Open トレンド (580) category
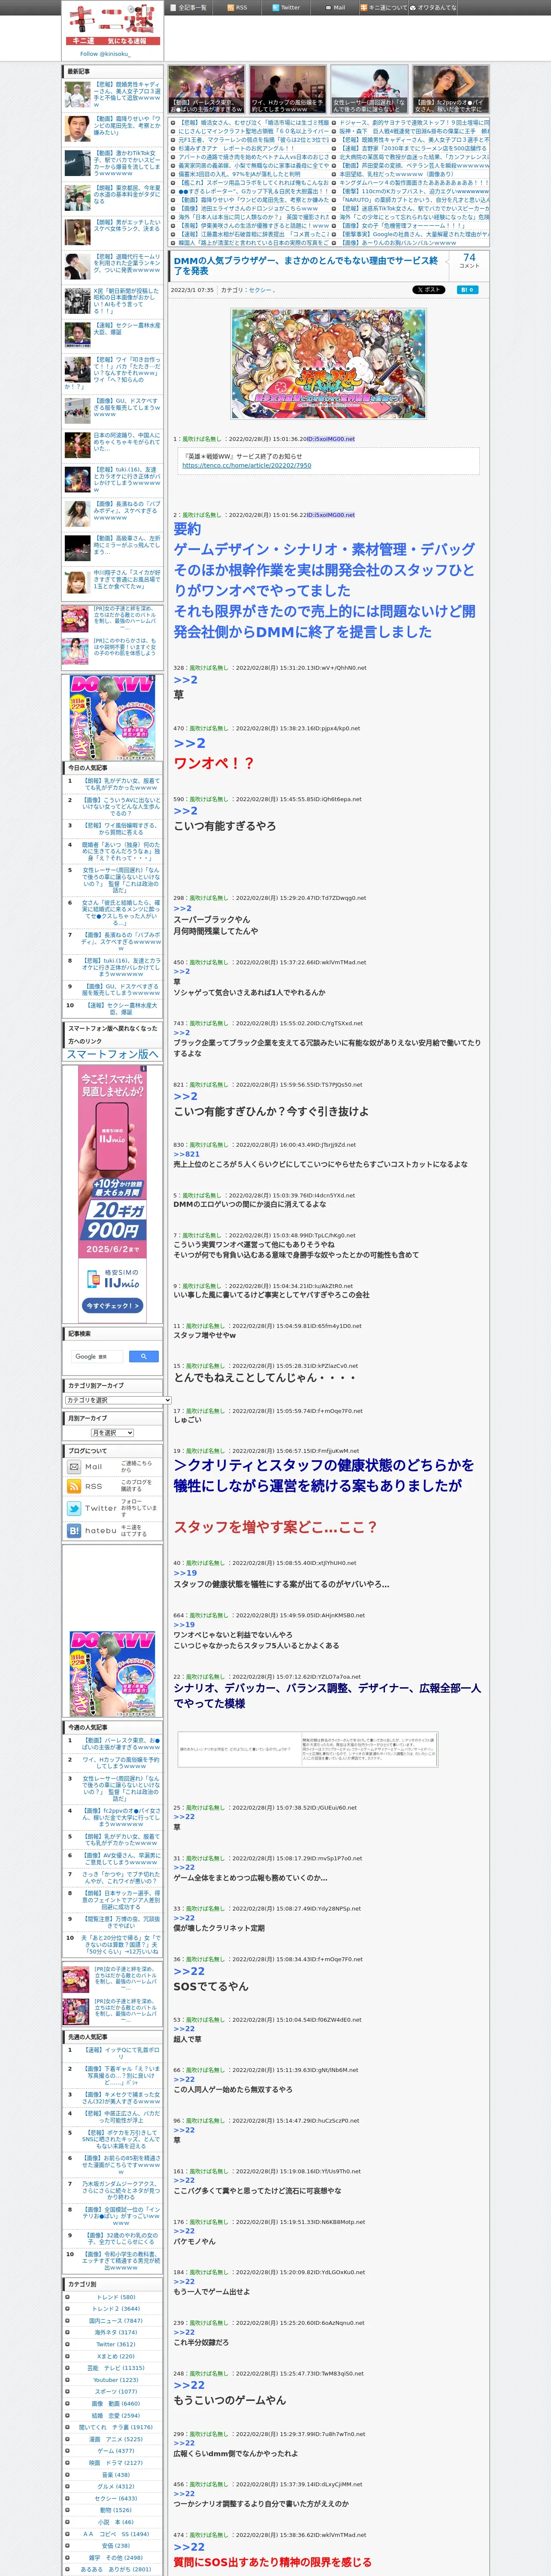Screen dimensions: 551x2576 115,2297
